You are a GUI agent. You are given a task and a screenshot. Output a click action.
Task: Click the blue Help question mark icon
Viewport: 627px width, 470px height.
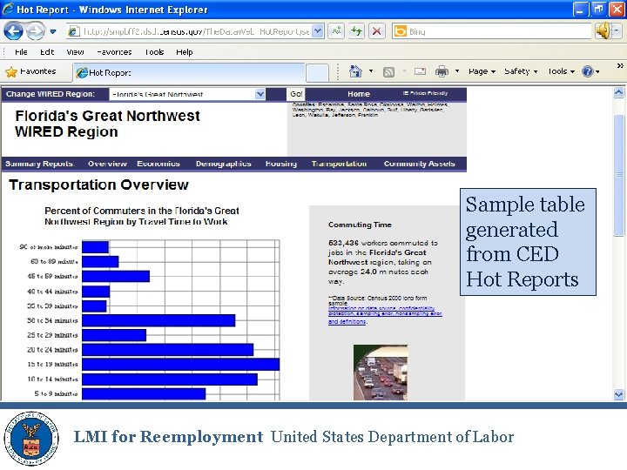(x=588, y=71)
